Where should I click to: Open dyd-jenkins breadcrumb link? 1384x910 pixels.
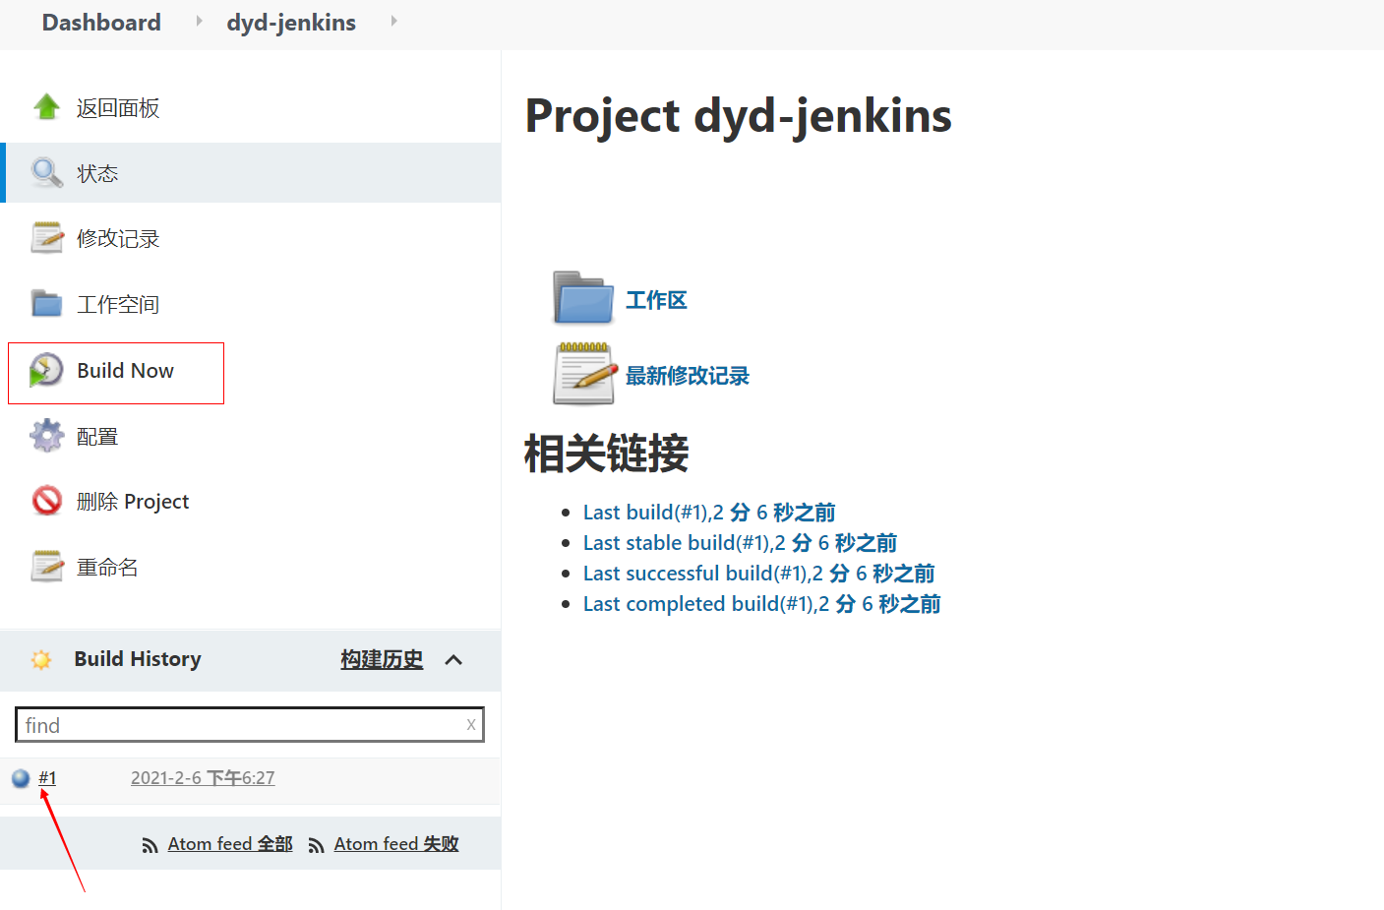pyautogui.click(x=291, y=23)
